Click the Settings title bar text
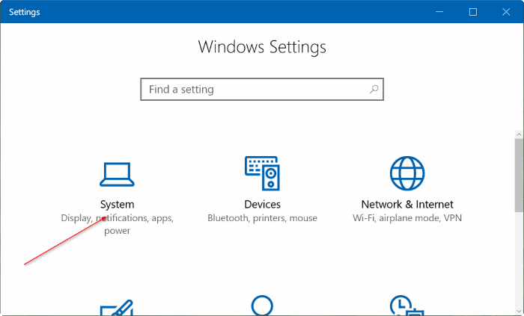Viewport: 524px width, 316px height. (x=25, y=13)
